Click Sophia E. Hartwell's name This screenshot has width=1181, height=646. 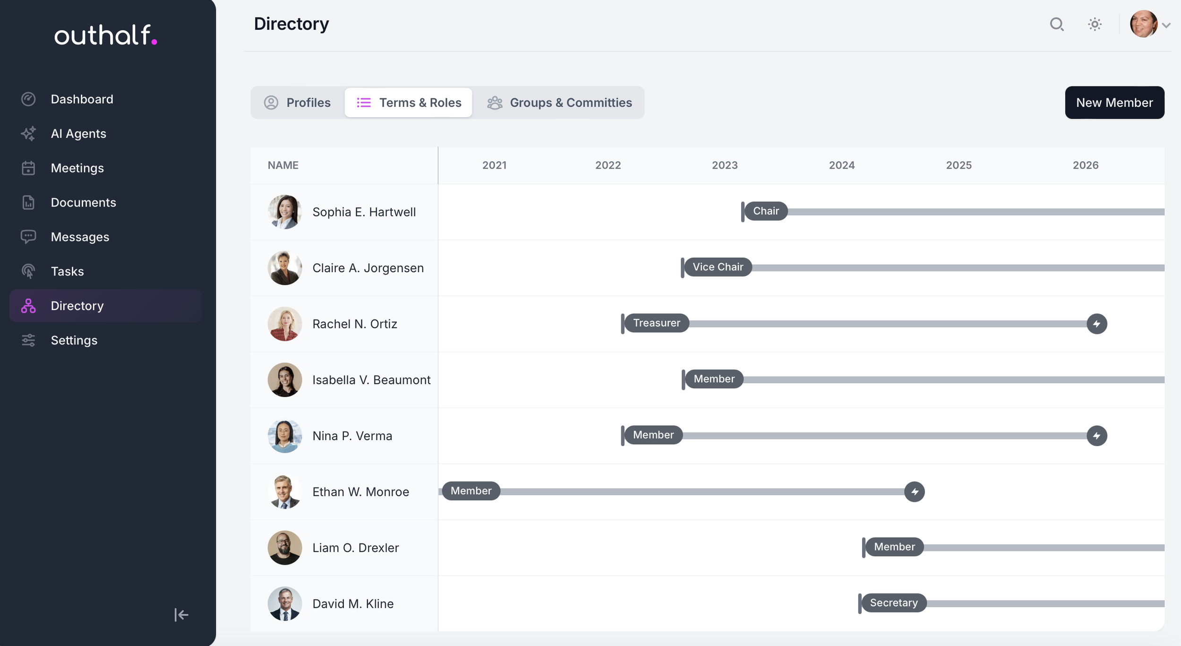364,212
